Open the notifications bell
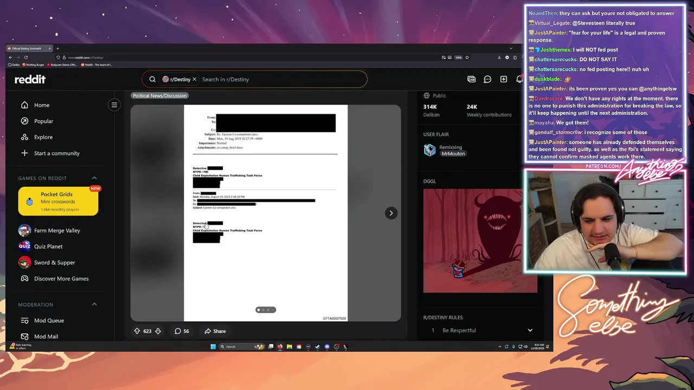Screen dimensions: 694x390 [x=519, y=79]
